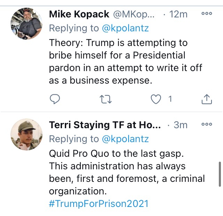Like Mike Kopack's tweet
The image size is (223, 216).
point(156,99)
